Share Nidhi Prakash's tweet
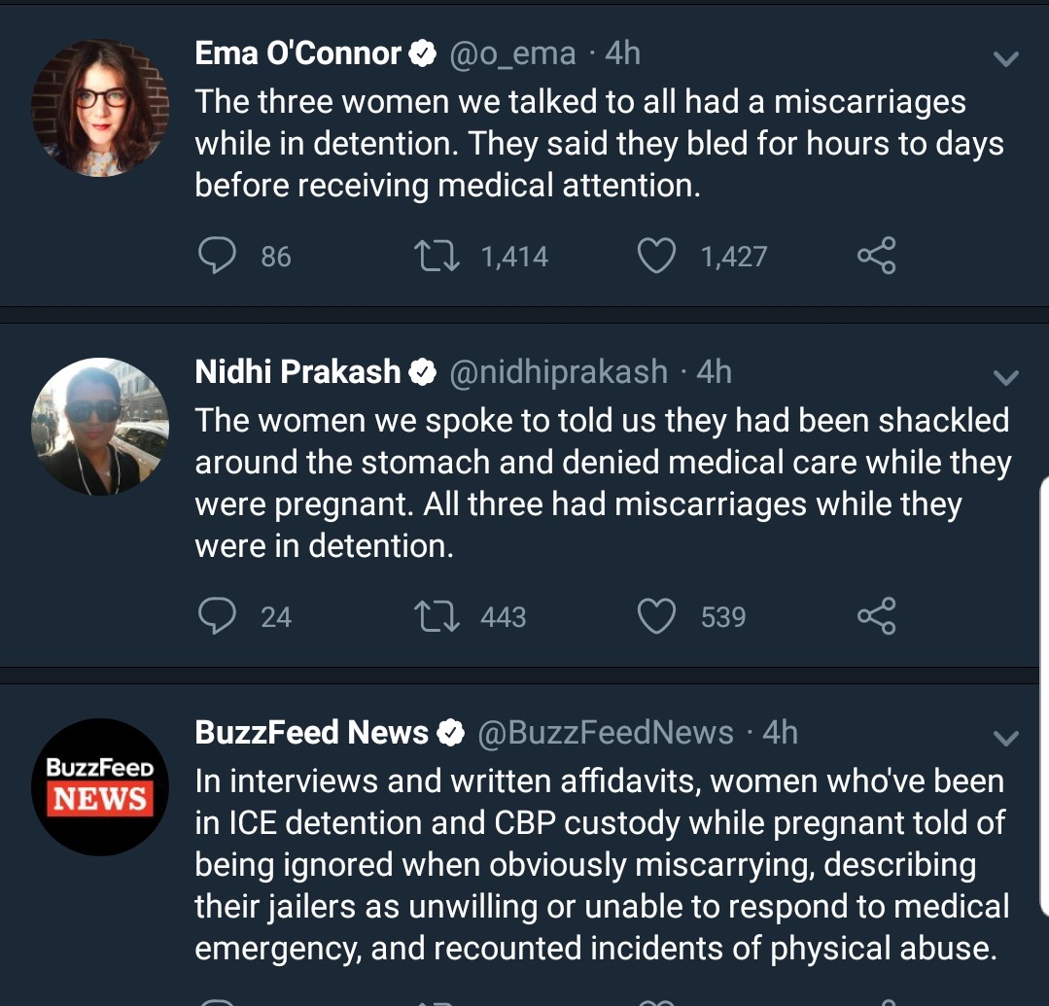The image size is (1049, 1006). point(876,616)
